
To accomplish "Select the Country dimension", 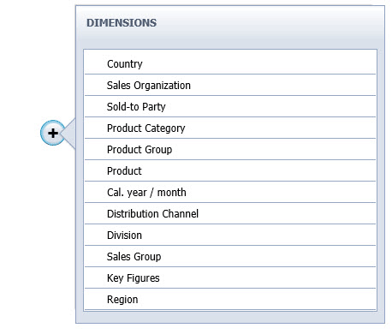I will (230, 63).
